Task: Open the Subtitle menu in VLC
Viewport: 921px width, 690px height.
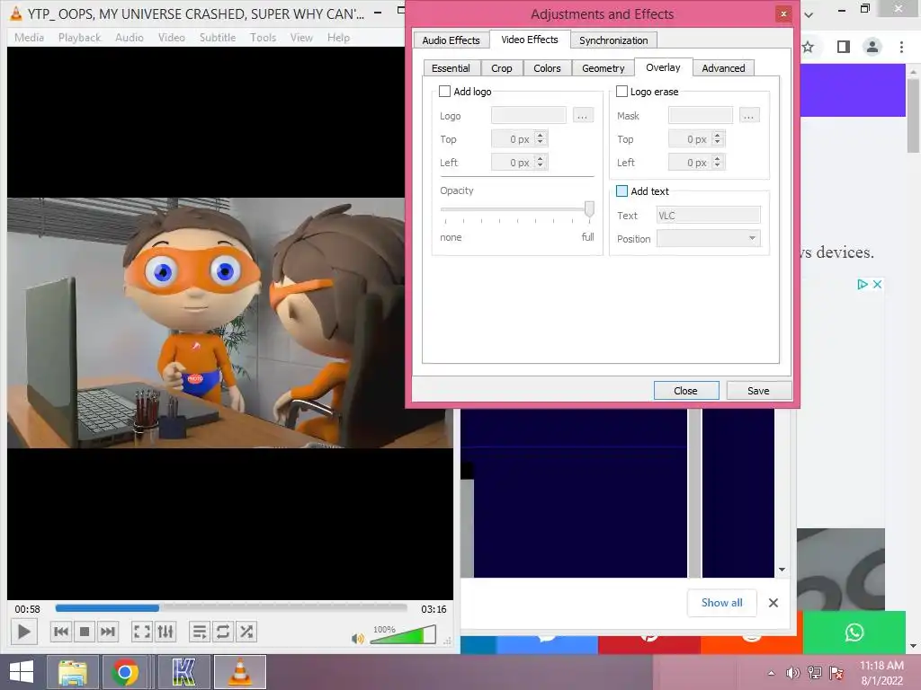Action: [218, 38]
